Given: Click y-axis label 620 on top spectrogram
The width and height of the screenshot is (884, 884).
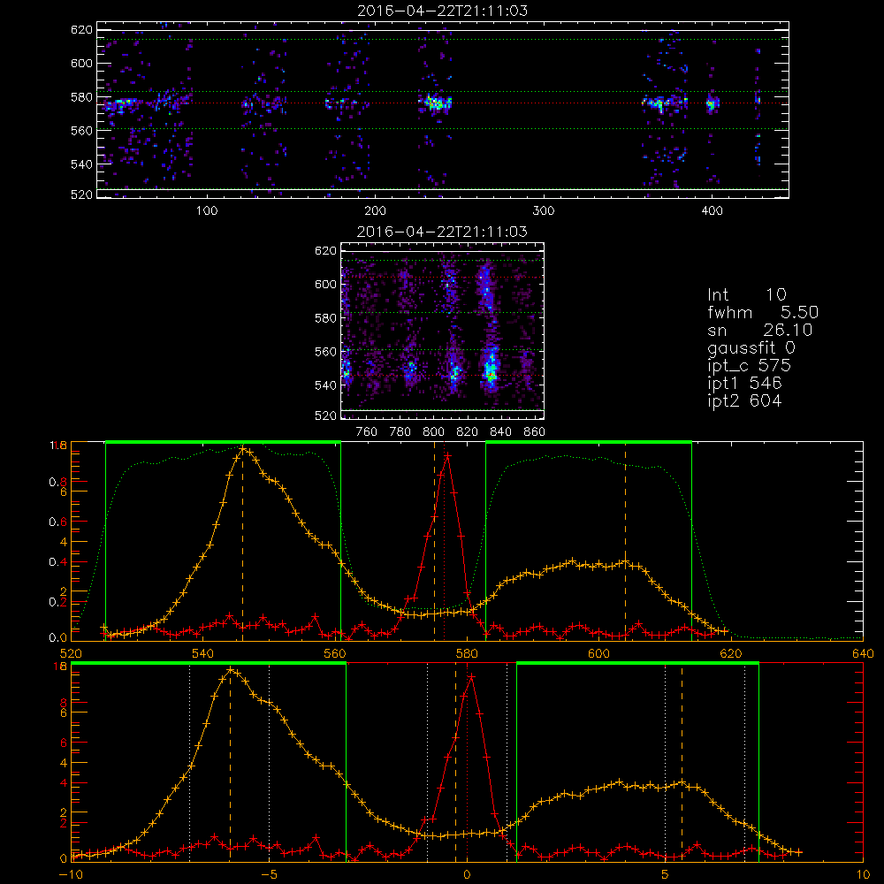Looking at the screenshot, I should (x=81, y=30).
